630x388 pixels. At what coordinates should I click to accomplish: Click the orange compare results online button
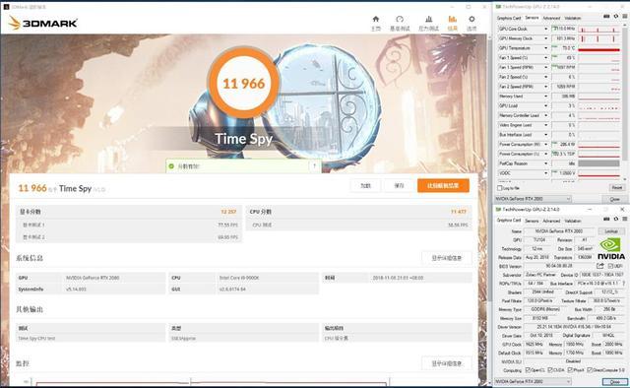click(x=443, y=186)
